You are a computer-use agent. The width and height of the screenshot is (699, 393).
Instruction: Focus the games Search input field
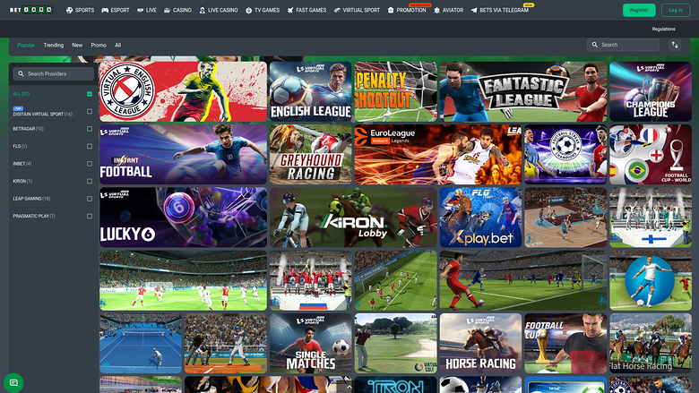click(623, 45)
